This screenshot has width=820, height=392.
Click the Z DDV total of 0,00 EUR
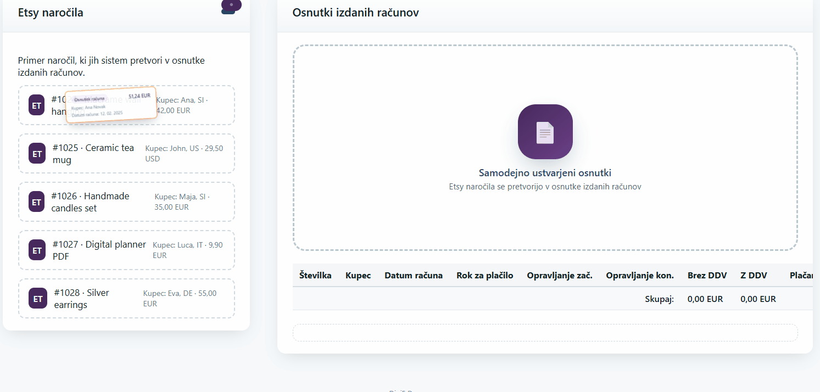point(758,299)
